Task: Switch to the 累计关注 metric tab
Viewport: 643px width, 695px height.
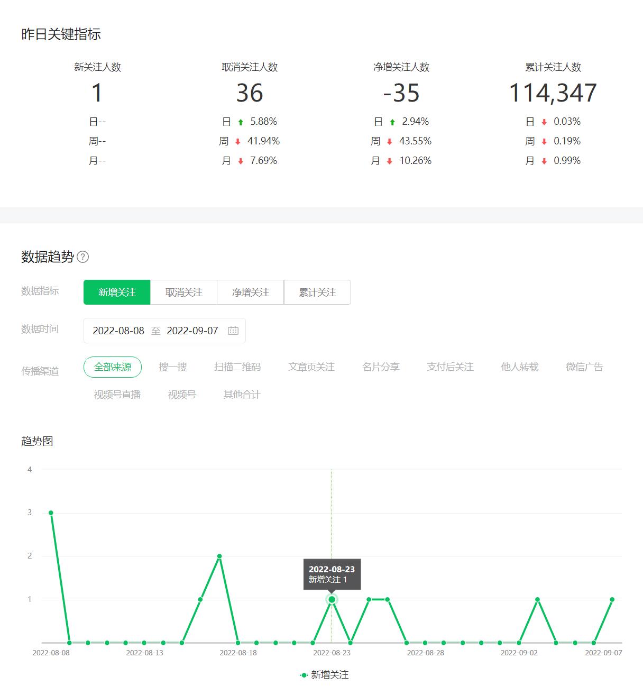Action: click(x=317, y=292)
